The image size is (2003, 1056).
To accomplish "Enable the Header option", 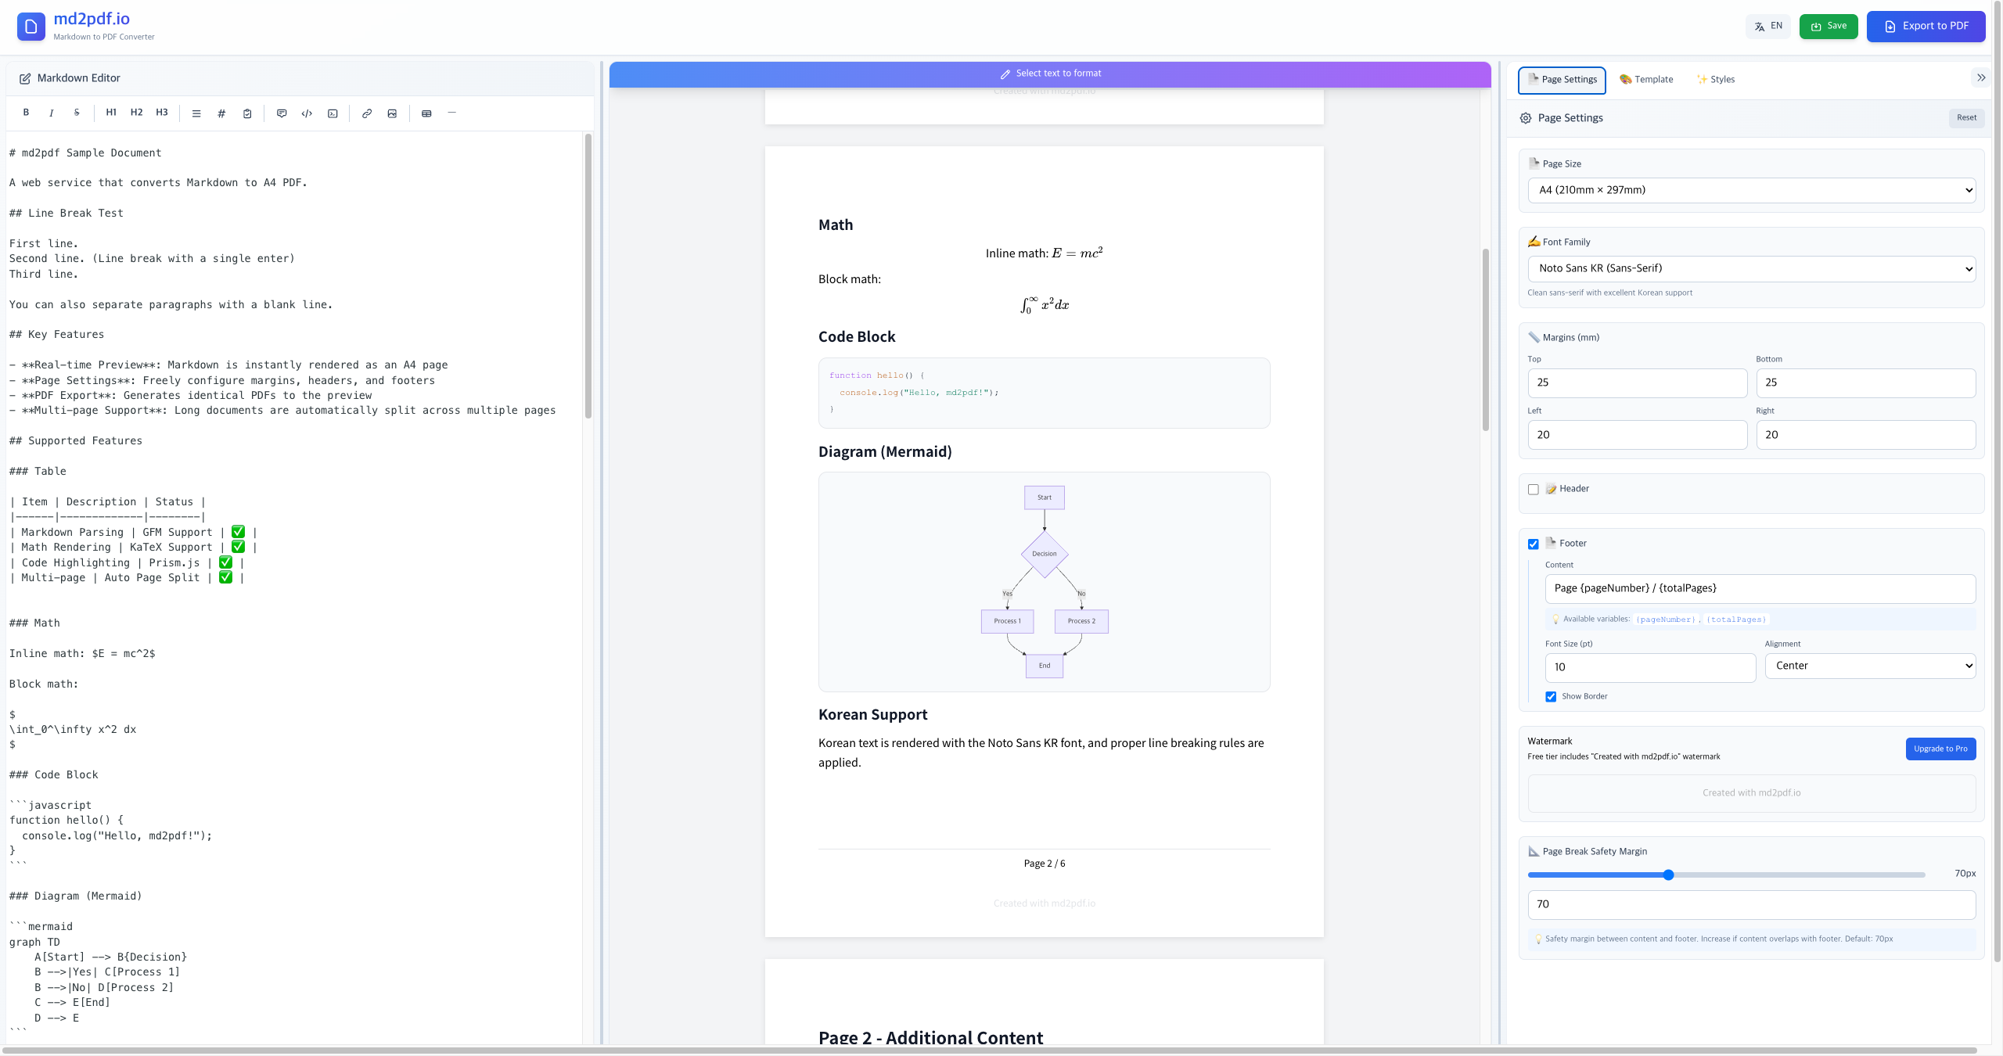I will pos(1534,490).
